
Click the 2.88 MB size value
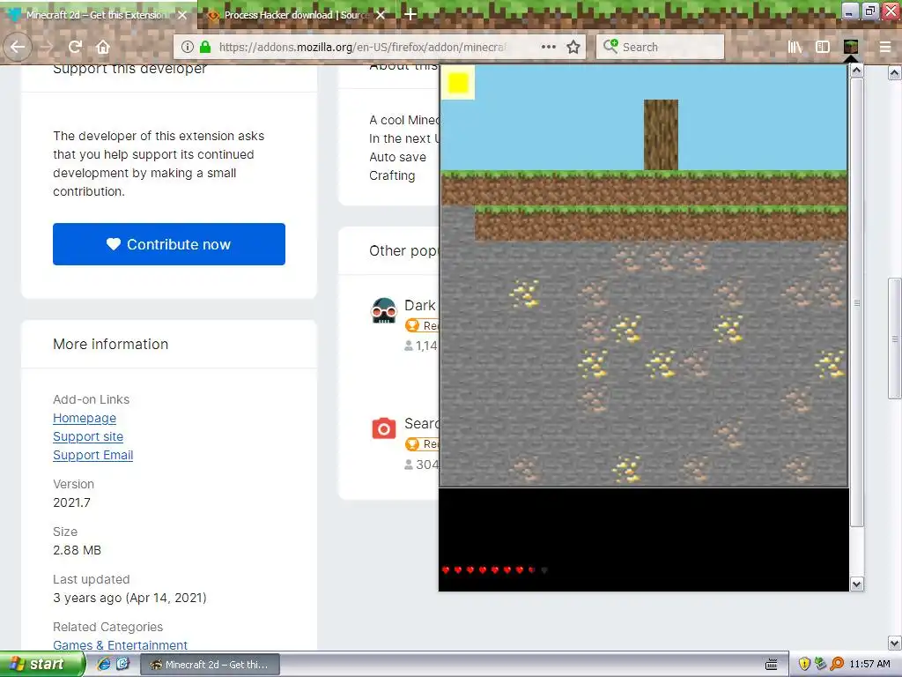(x=78, y=550)
